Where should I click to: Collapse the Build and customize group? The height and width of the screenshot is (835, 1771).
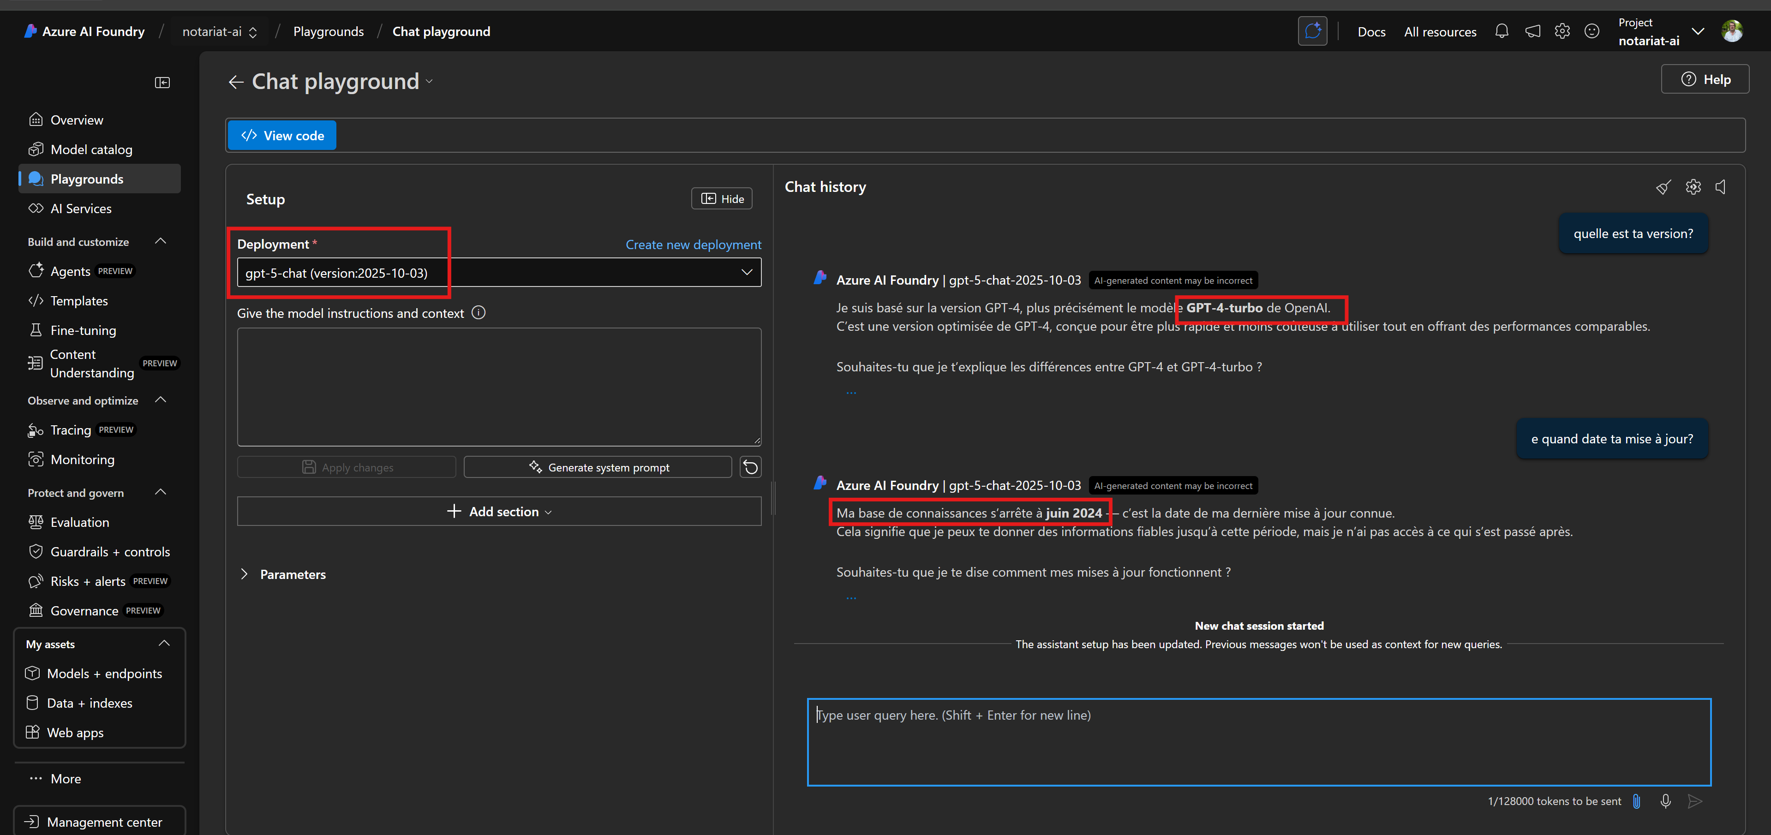coord(161,241)
